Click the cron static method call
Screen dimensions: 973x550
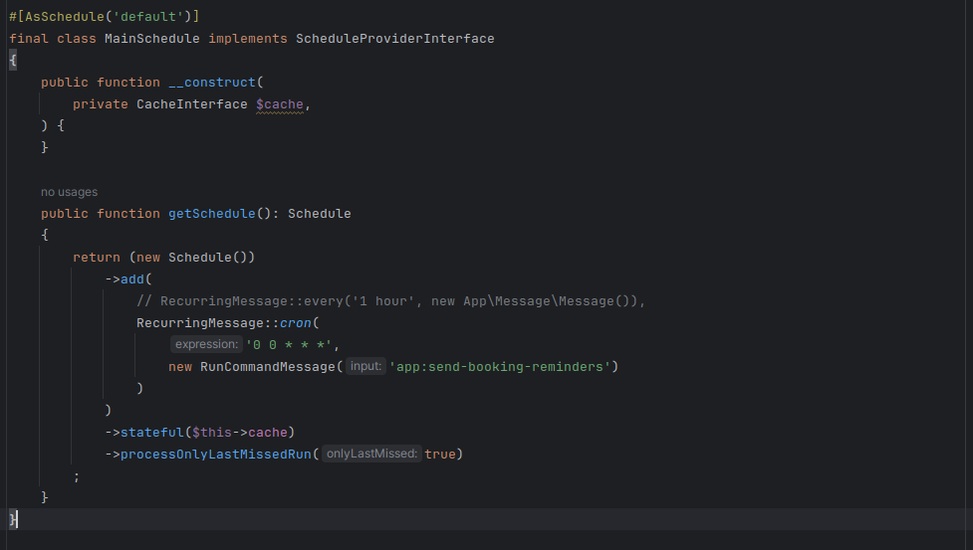click(295, 322)
